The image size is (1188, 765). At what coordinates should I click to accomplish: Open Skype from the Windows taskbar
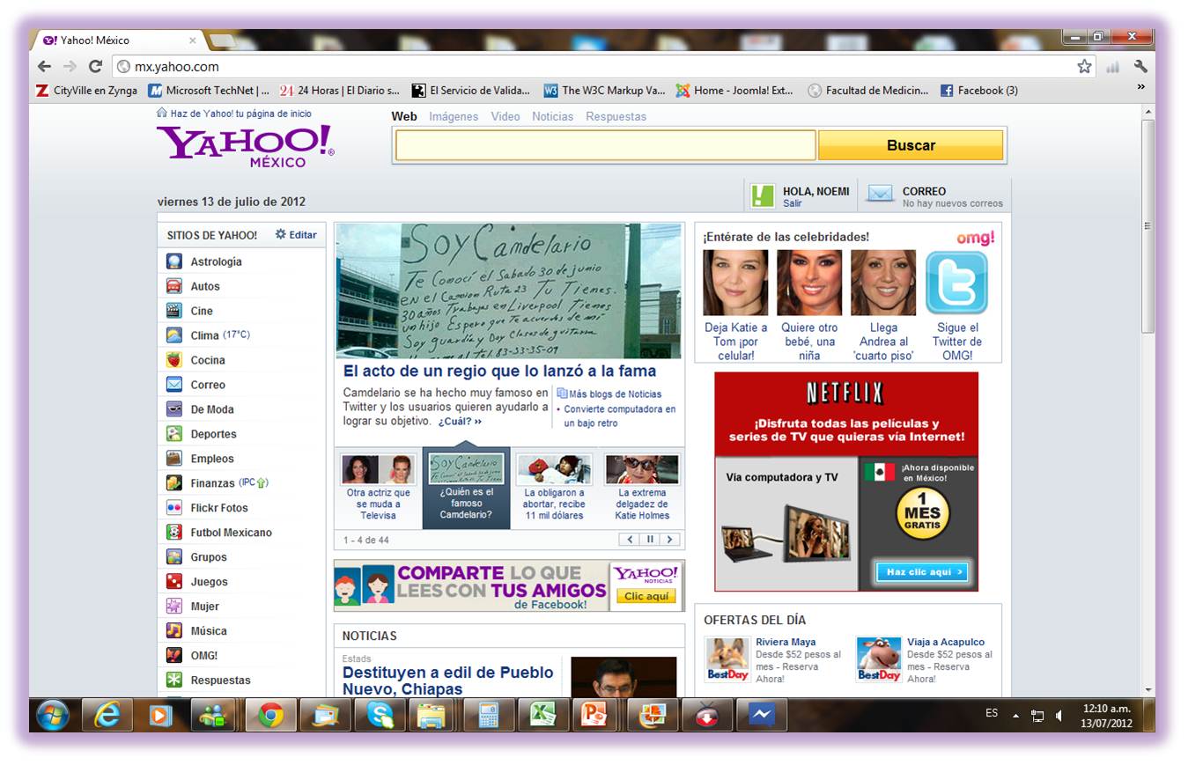point(380,715)
